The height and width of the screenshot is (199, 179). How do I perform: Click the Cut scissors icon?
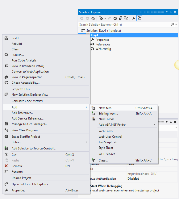6,155
